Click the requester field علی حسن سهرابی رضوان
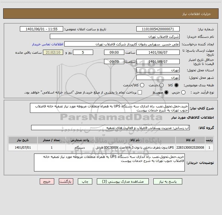The image size is (222, 215). pyautogui.click(x=122, y=44)
